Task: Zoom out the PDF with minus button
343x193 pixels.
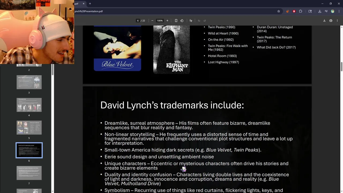Action: pos(152,21)
